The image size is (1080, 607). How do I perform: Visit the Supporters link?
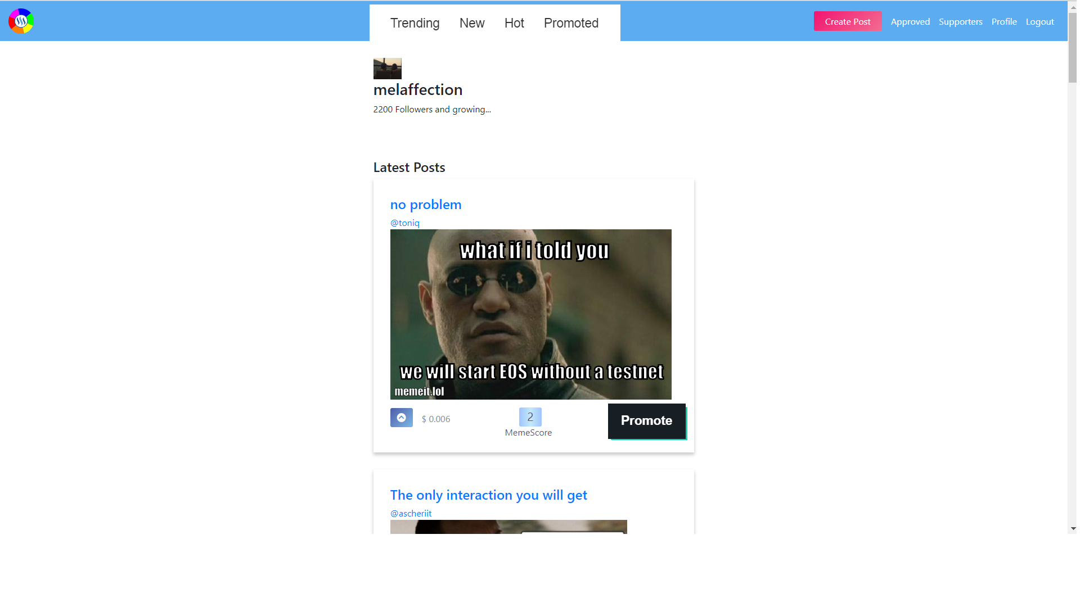point(960,22)
